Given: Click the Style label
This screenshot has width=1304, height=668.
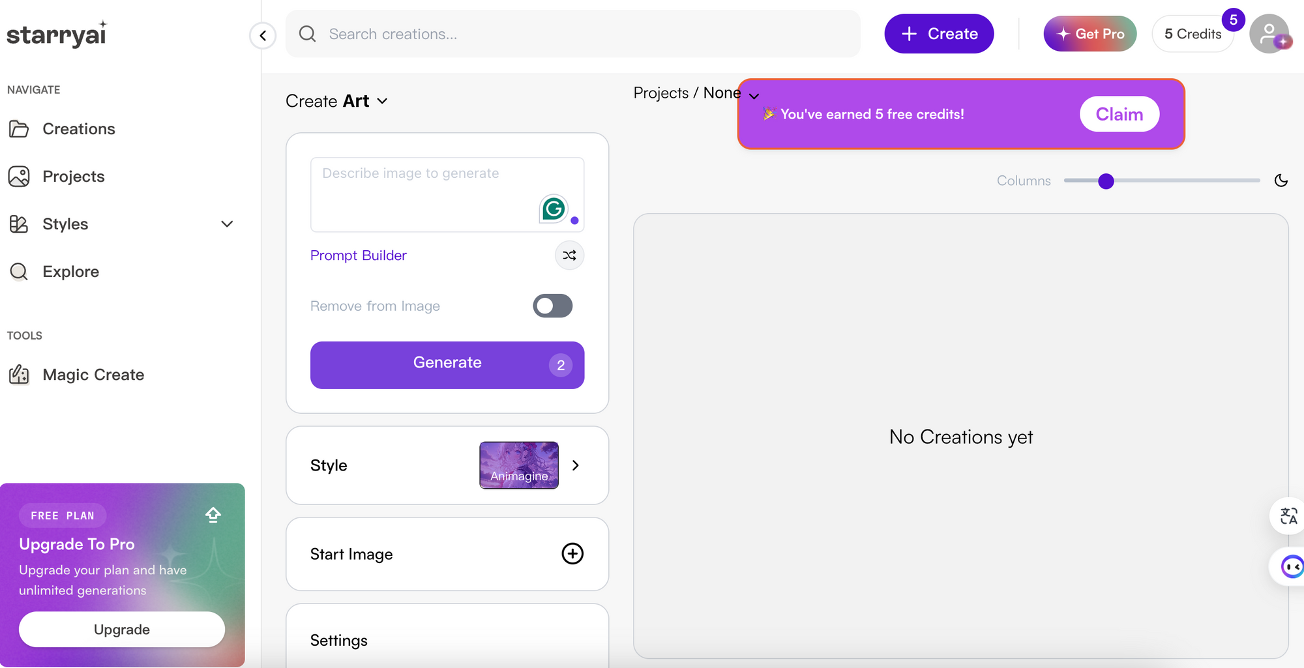Looking at the screenshot, I should (329, 465).
